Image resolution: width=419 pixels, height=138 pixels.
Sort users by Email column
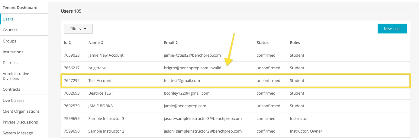(171, 42)
